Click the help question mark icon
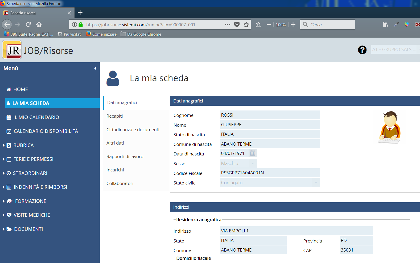Viewport: 420px width, 263px height. tap(362, 50)
